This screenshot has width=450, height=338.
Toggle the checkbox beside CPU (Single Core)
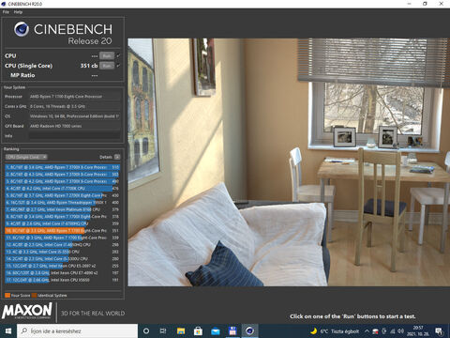point(118,66)
